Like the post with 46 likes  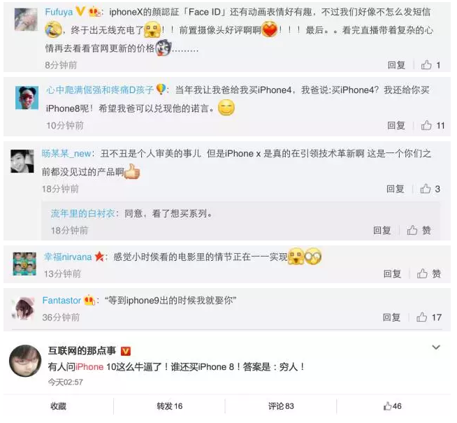click(x=392, y=406)
